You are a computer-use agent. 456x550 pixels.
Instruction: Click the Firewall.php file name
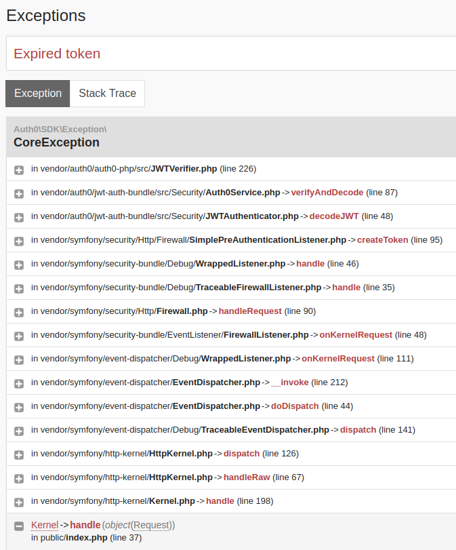[x=182, y=311]
